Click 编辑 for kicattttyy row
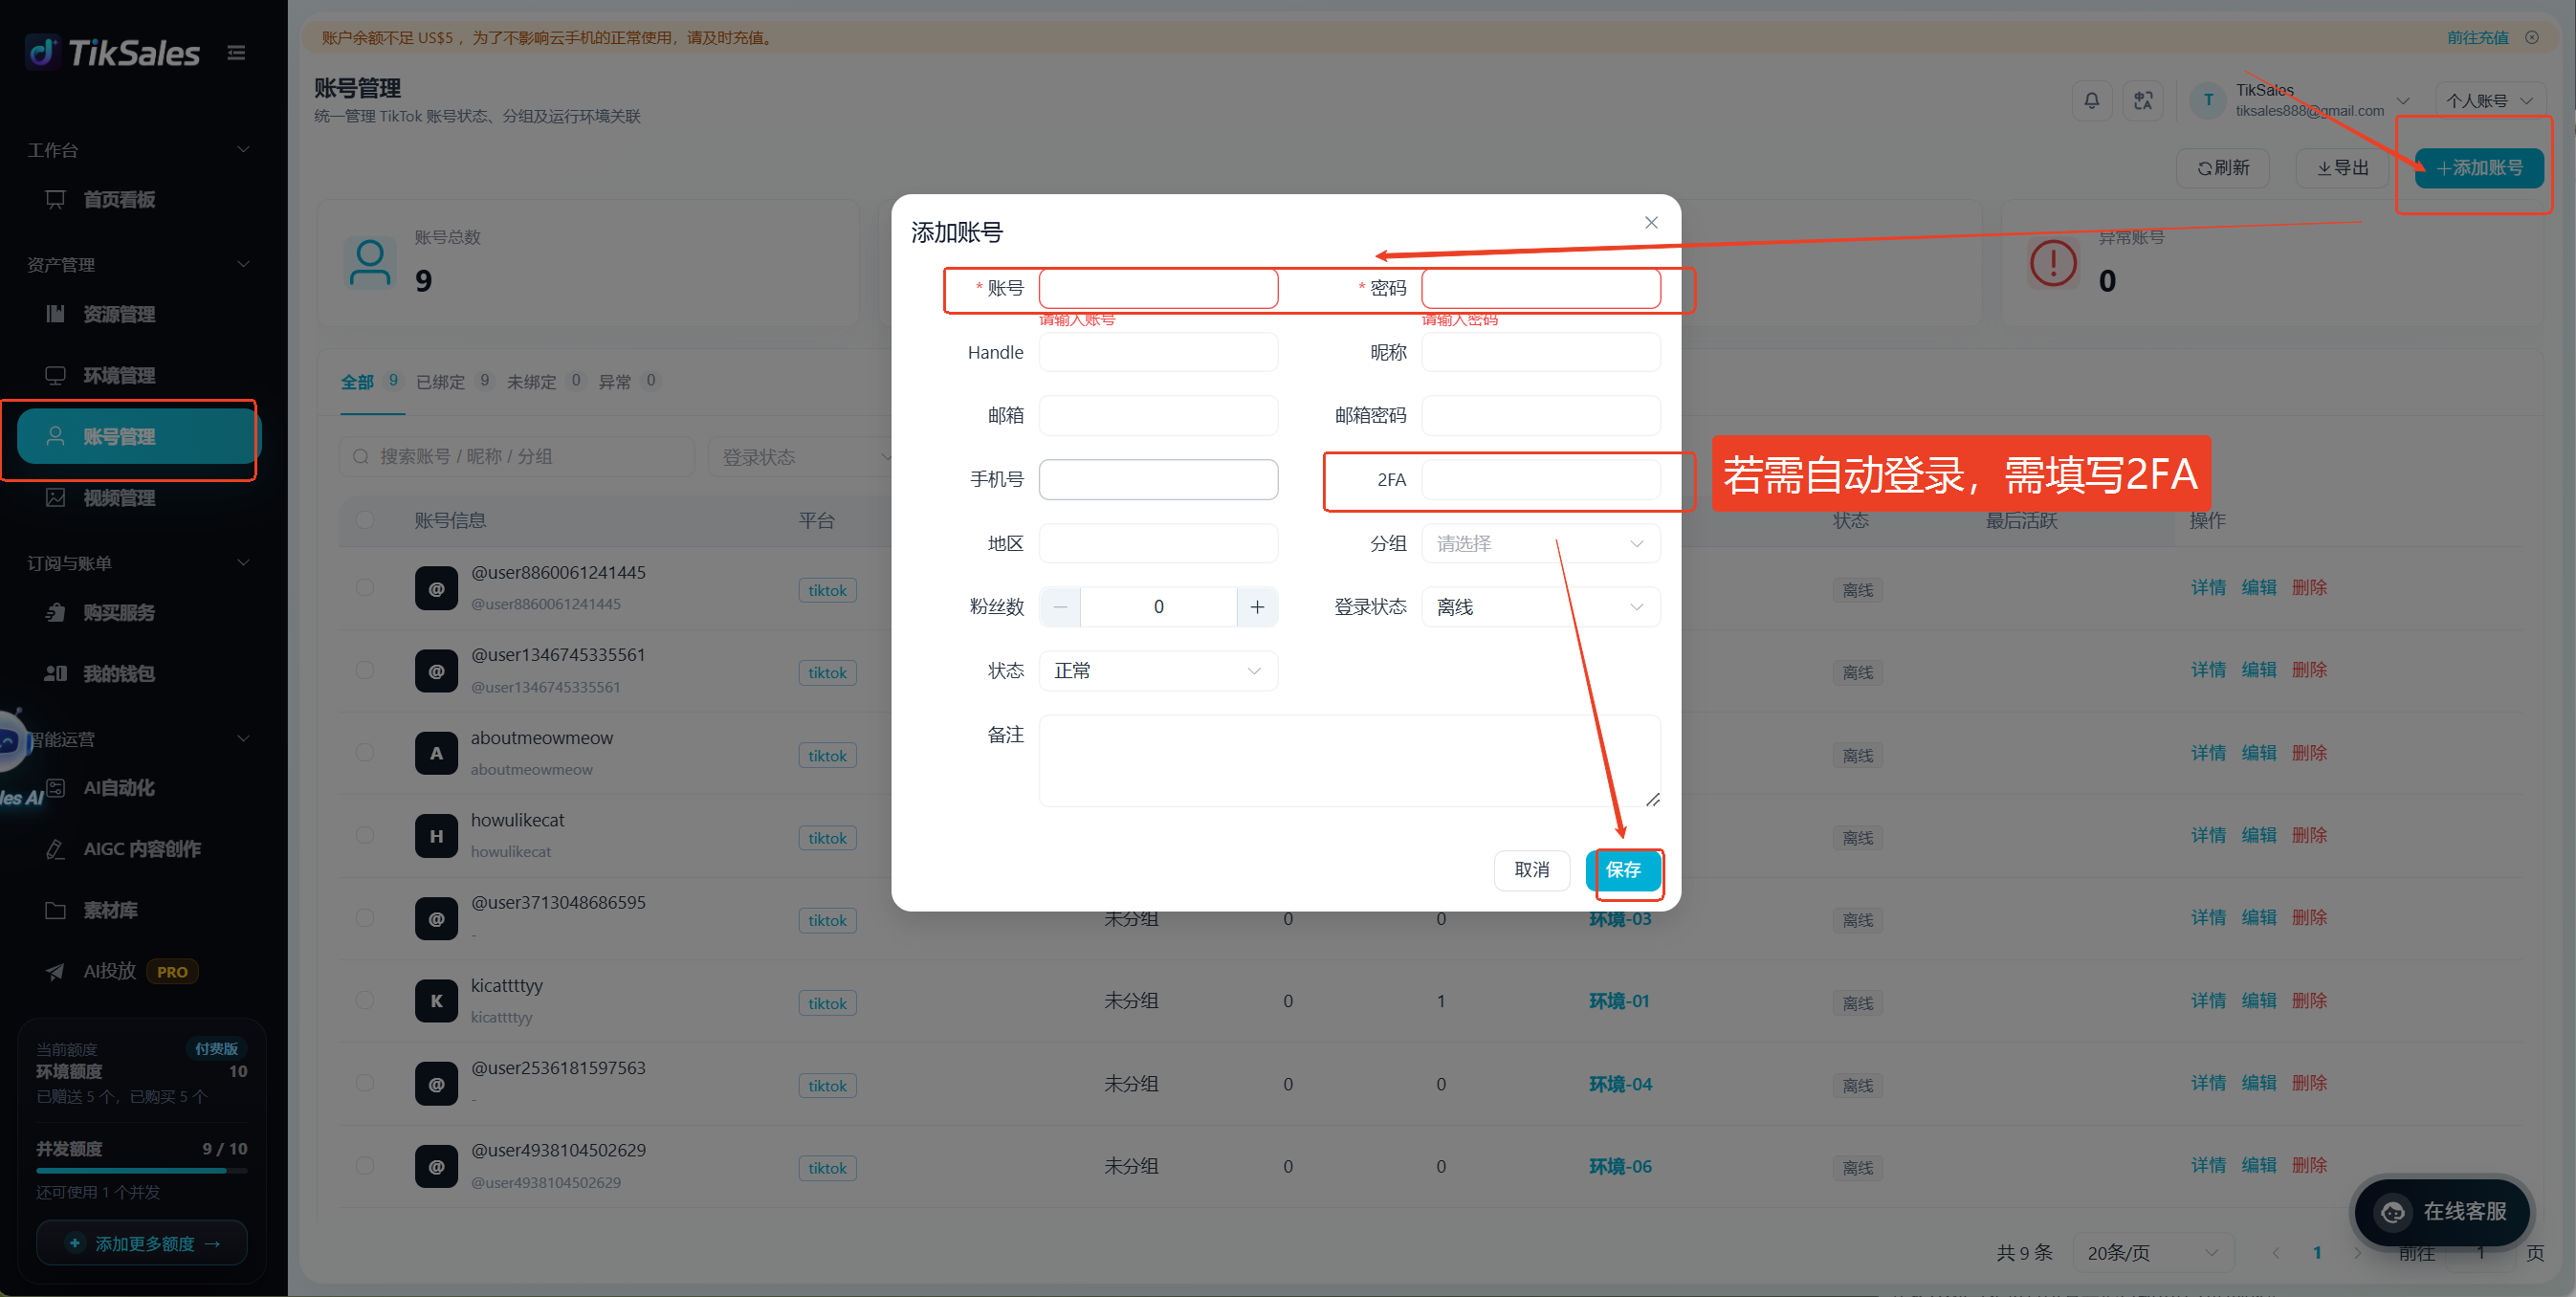2576x1297 pixels. [x=2258, y=1001]
